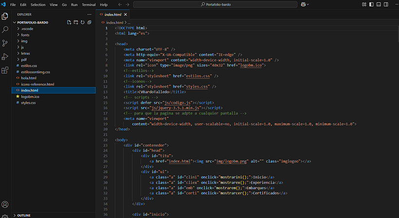Expand the fonts folder
Screen dimensions: 399x218
54,35
